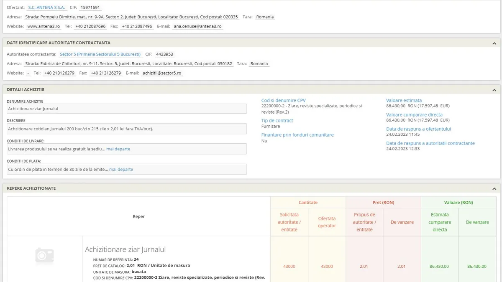Collapse the Repere Achizitionate section

494,188
